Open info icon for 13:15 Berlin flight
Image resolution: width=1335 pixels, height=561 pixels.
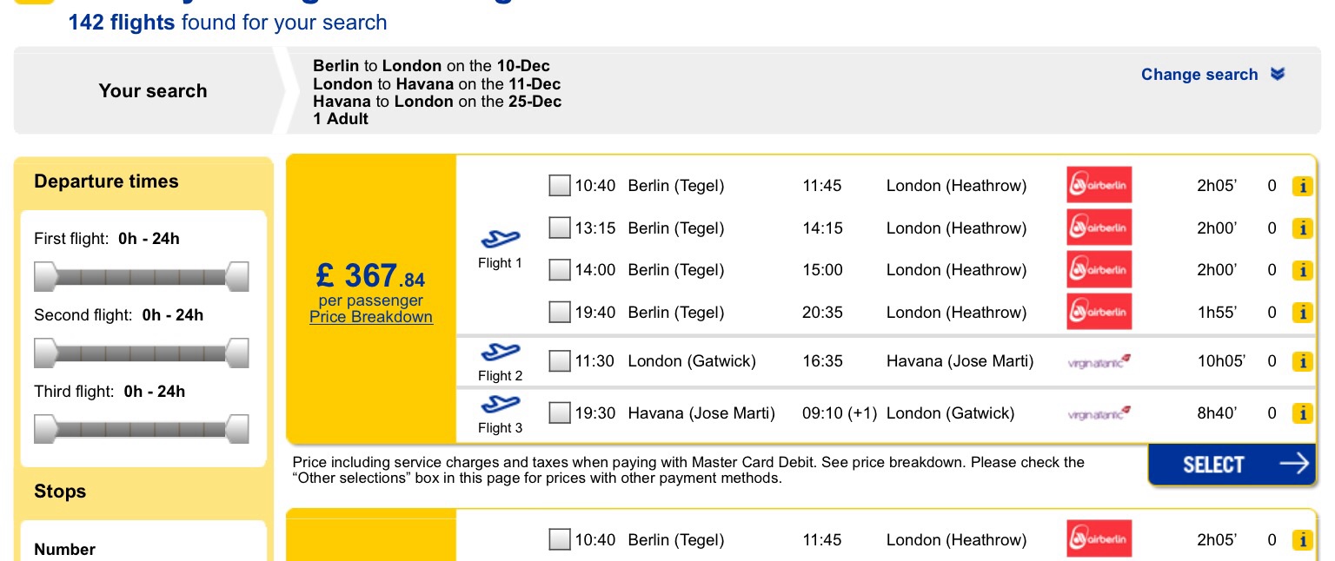click(1301, 228)
